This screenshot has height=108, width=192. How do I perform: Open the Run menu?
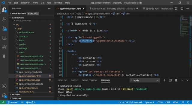click(49, 3)
